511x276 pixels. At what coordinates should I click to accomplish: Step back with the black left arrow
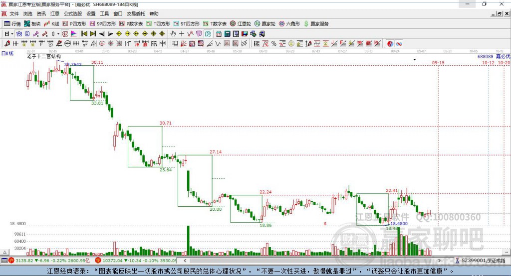click(x=102, y=34)
